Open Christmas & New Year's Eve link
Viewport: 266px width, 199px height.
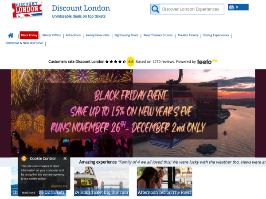(24, 43)
